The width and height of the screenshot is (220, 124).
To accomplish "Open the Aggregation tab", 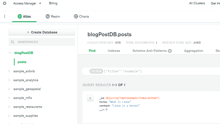I will click(x=193, y=51).
